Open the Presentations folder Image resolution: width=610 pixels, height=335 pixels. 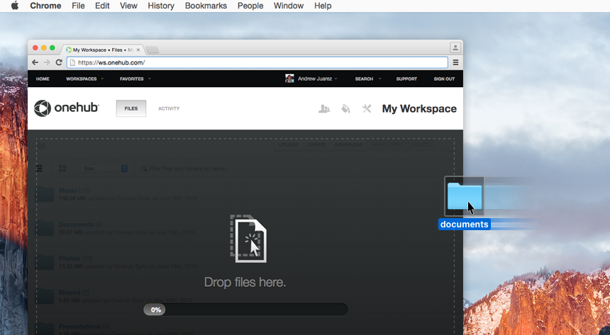(79, 327)
